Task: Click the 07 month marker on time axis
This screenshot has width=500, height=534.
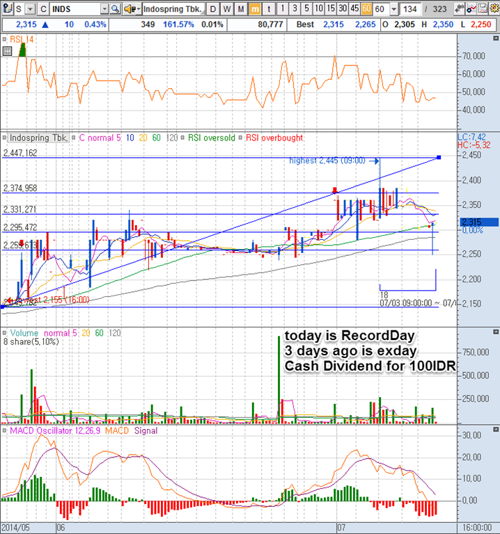Action: click(341, 528)
